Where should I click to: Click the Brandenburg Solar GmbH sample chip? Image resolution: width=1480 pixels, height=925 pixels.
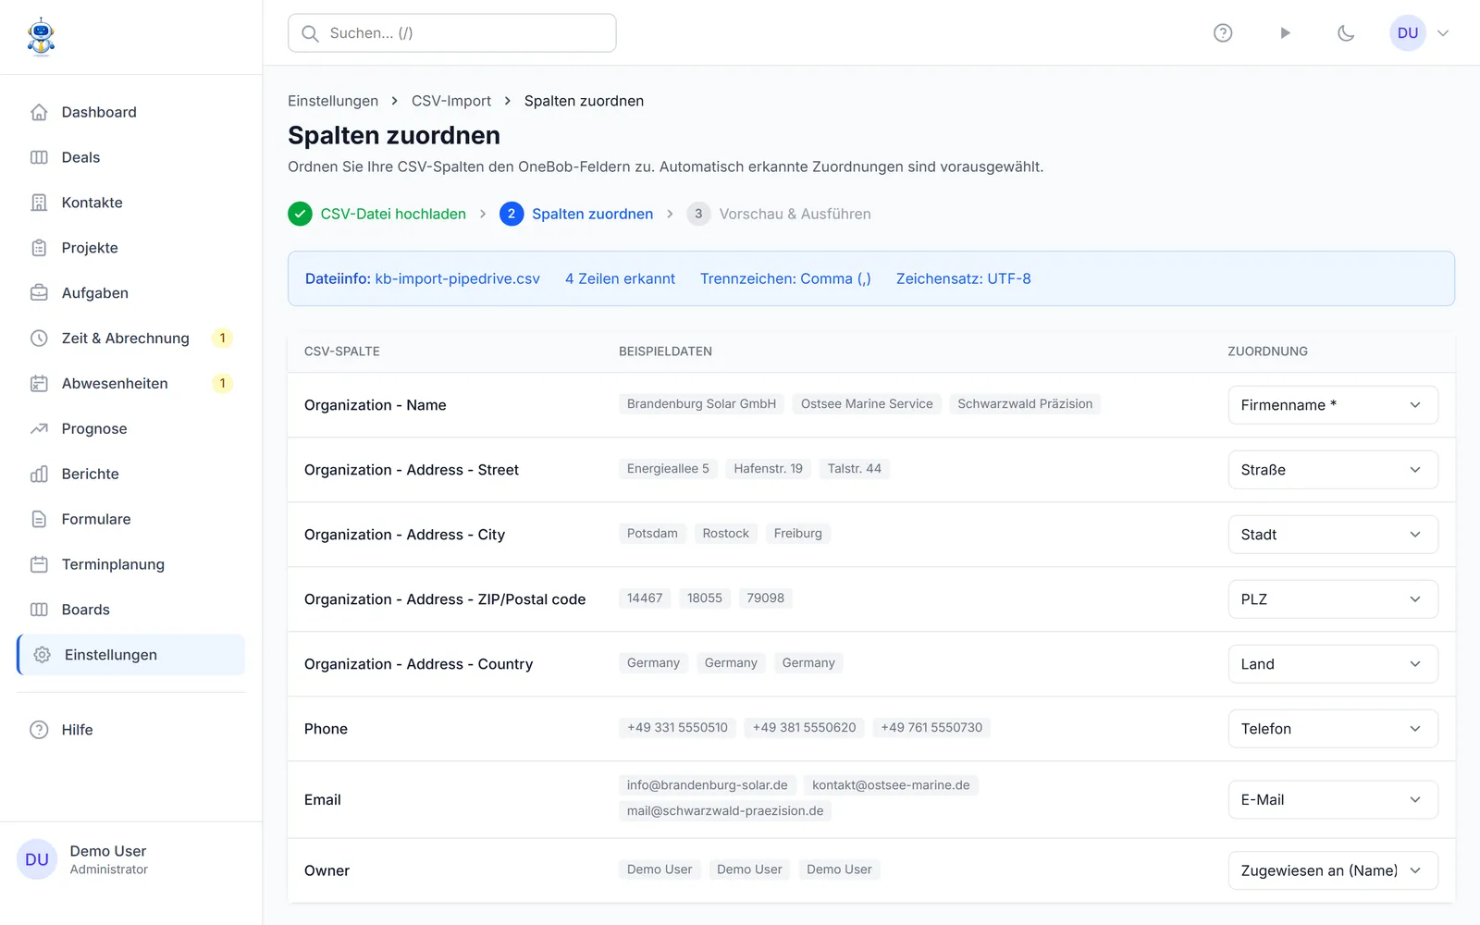click(x=701, y=404)
